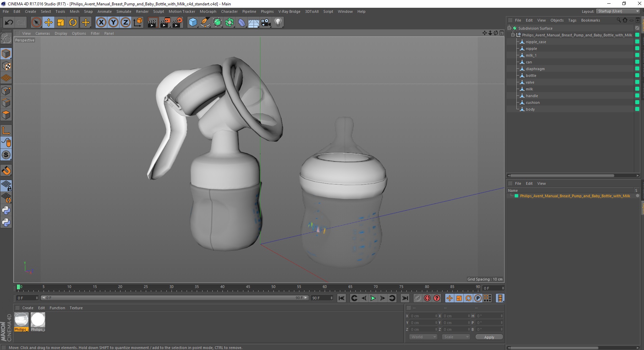The height and width of the screenshot is (350, 644).
Task: Toggle Enable Snap magnet icon
Action: [6, 171]
